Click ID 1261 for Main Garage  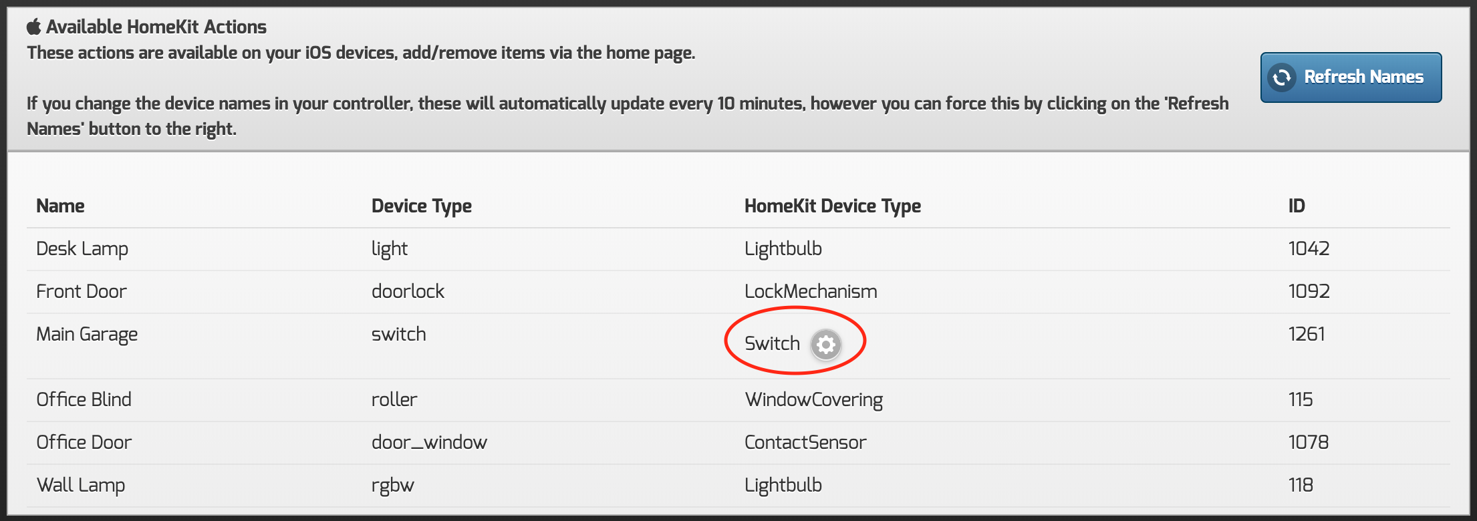(x=1307, y=335)
